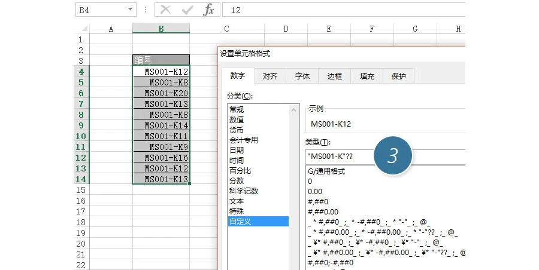Click cell B14 showing MS001-K13
This screenshot has height=270, width=539.
pyautogui.click(x=161, y=179)
